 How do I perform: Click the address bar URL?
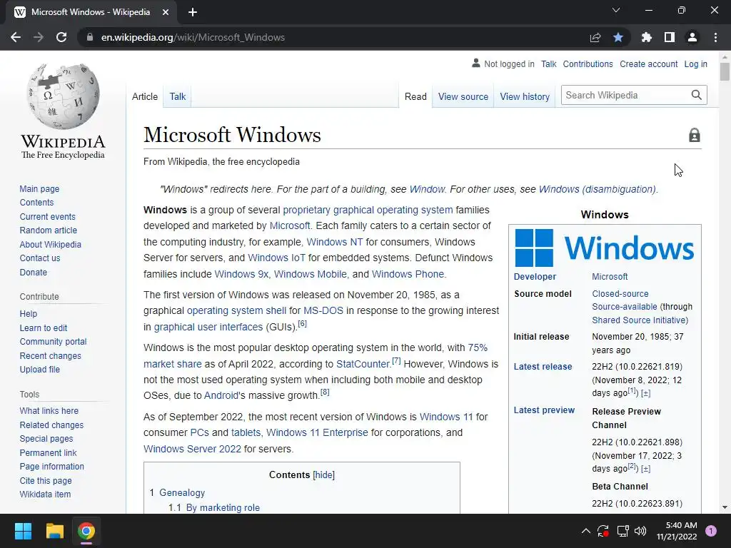click(x=193, y=37)
